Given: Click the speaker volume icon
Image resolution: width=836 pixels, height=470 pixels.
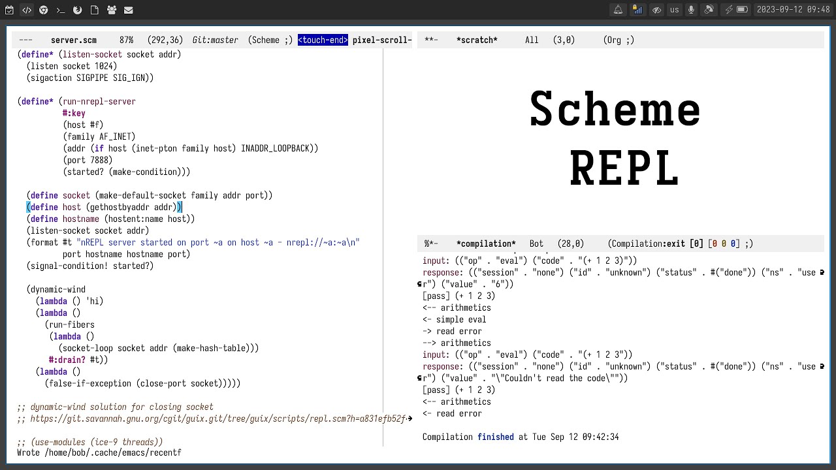Looking at the screenshot, I should click(709, 10).
